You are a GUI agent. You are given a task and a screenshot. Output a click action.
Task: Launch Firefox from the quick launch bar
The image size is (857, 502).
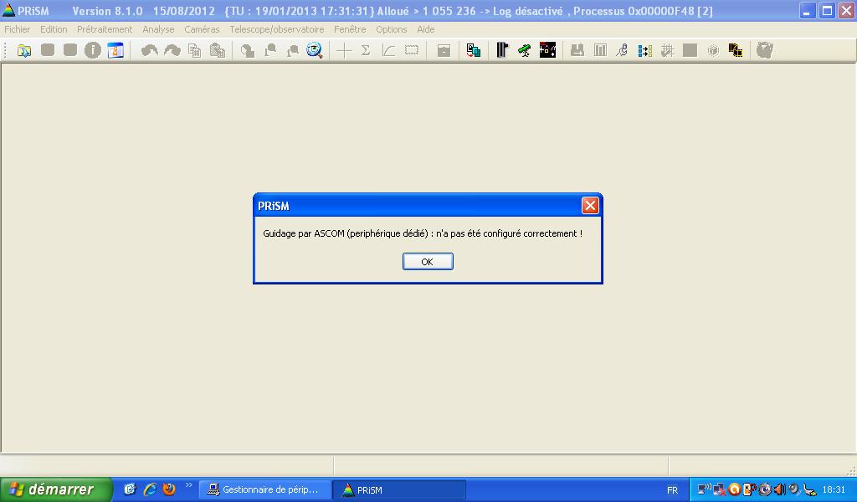point(169,489)
